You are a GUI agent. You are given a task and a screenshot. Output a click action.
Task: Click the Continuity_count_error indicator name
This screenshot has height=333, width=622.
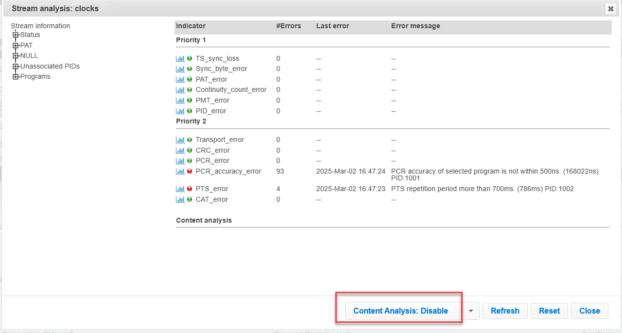point(231,90)
